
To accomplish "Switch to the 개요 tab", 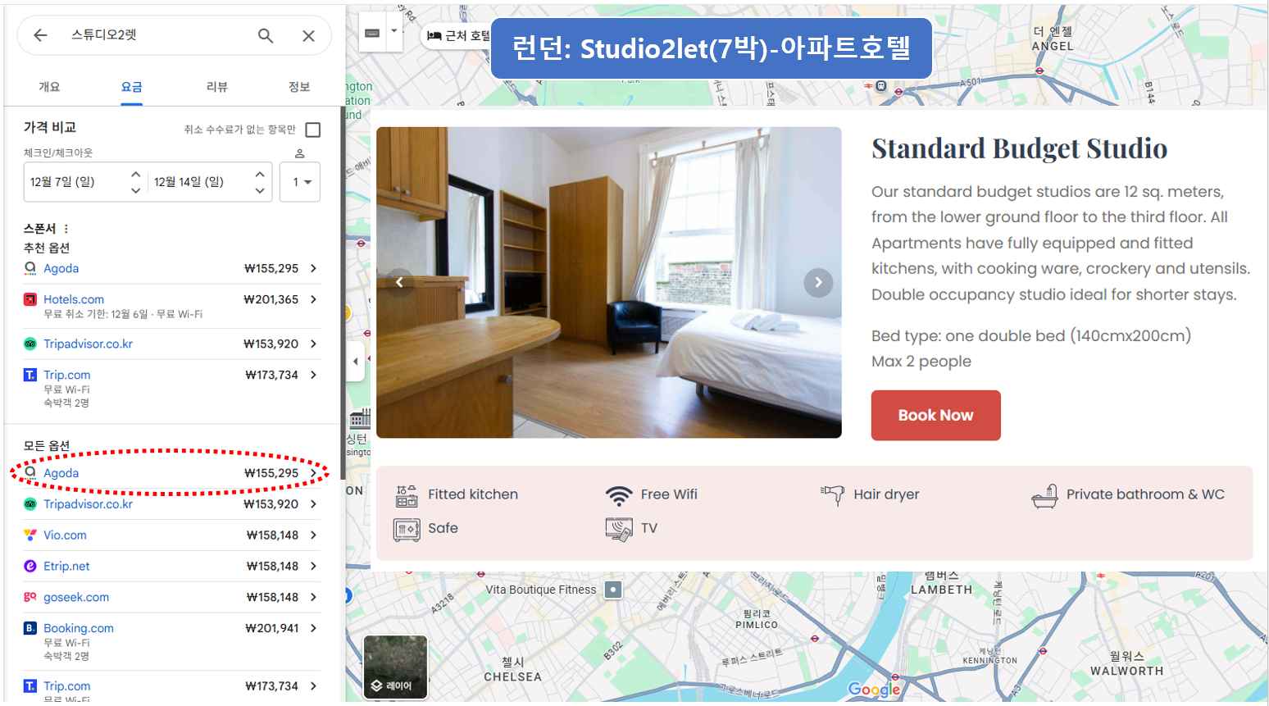I will [49, 87].
